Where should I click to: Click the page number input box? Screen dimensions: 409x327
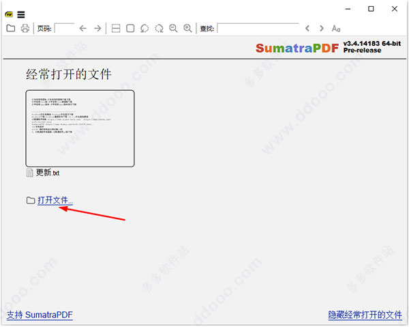(65, 28)
